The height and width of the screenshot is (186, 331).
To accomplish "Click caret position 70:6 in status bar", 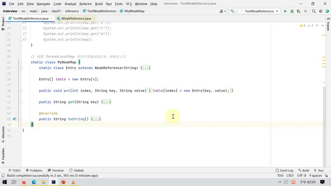I will pyautogui.click(x=280, y=176).
